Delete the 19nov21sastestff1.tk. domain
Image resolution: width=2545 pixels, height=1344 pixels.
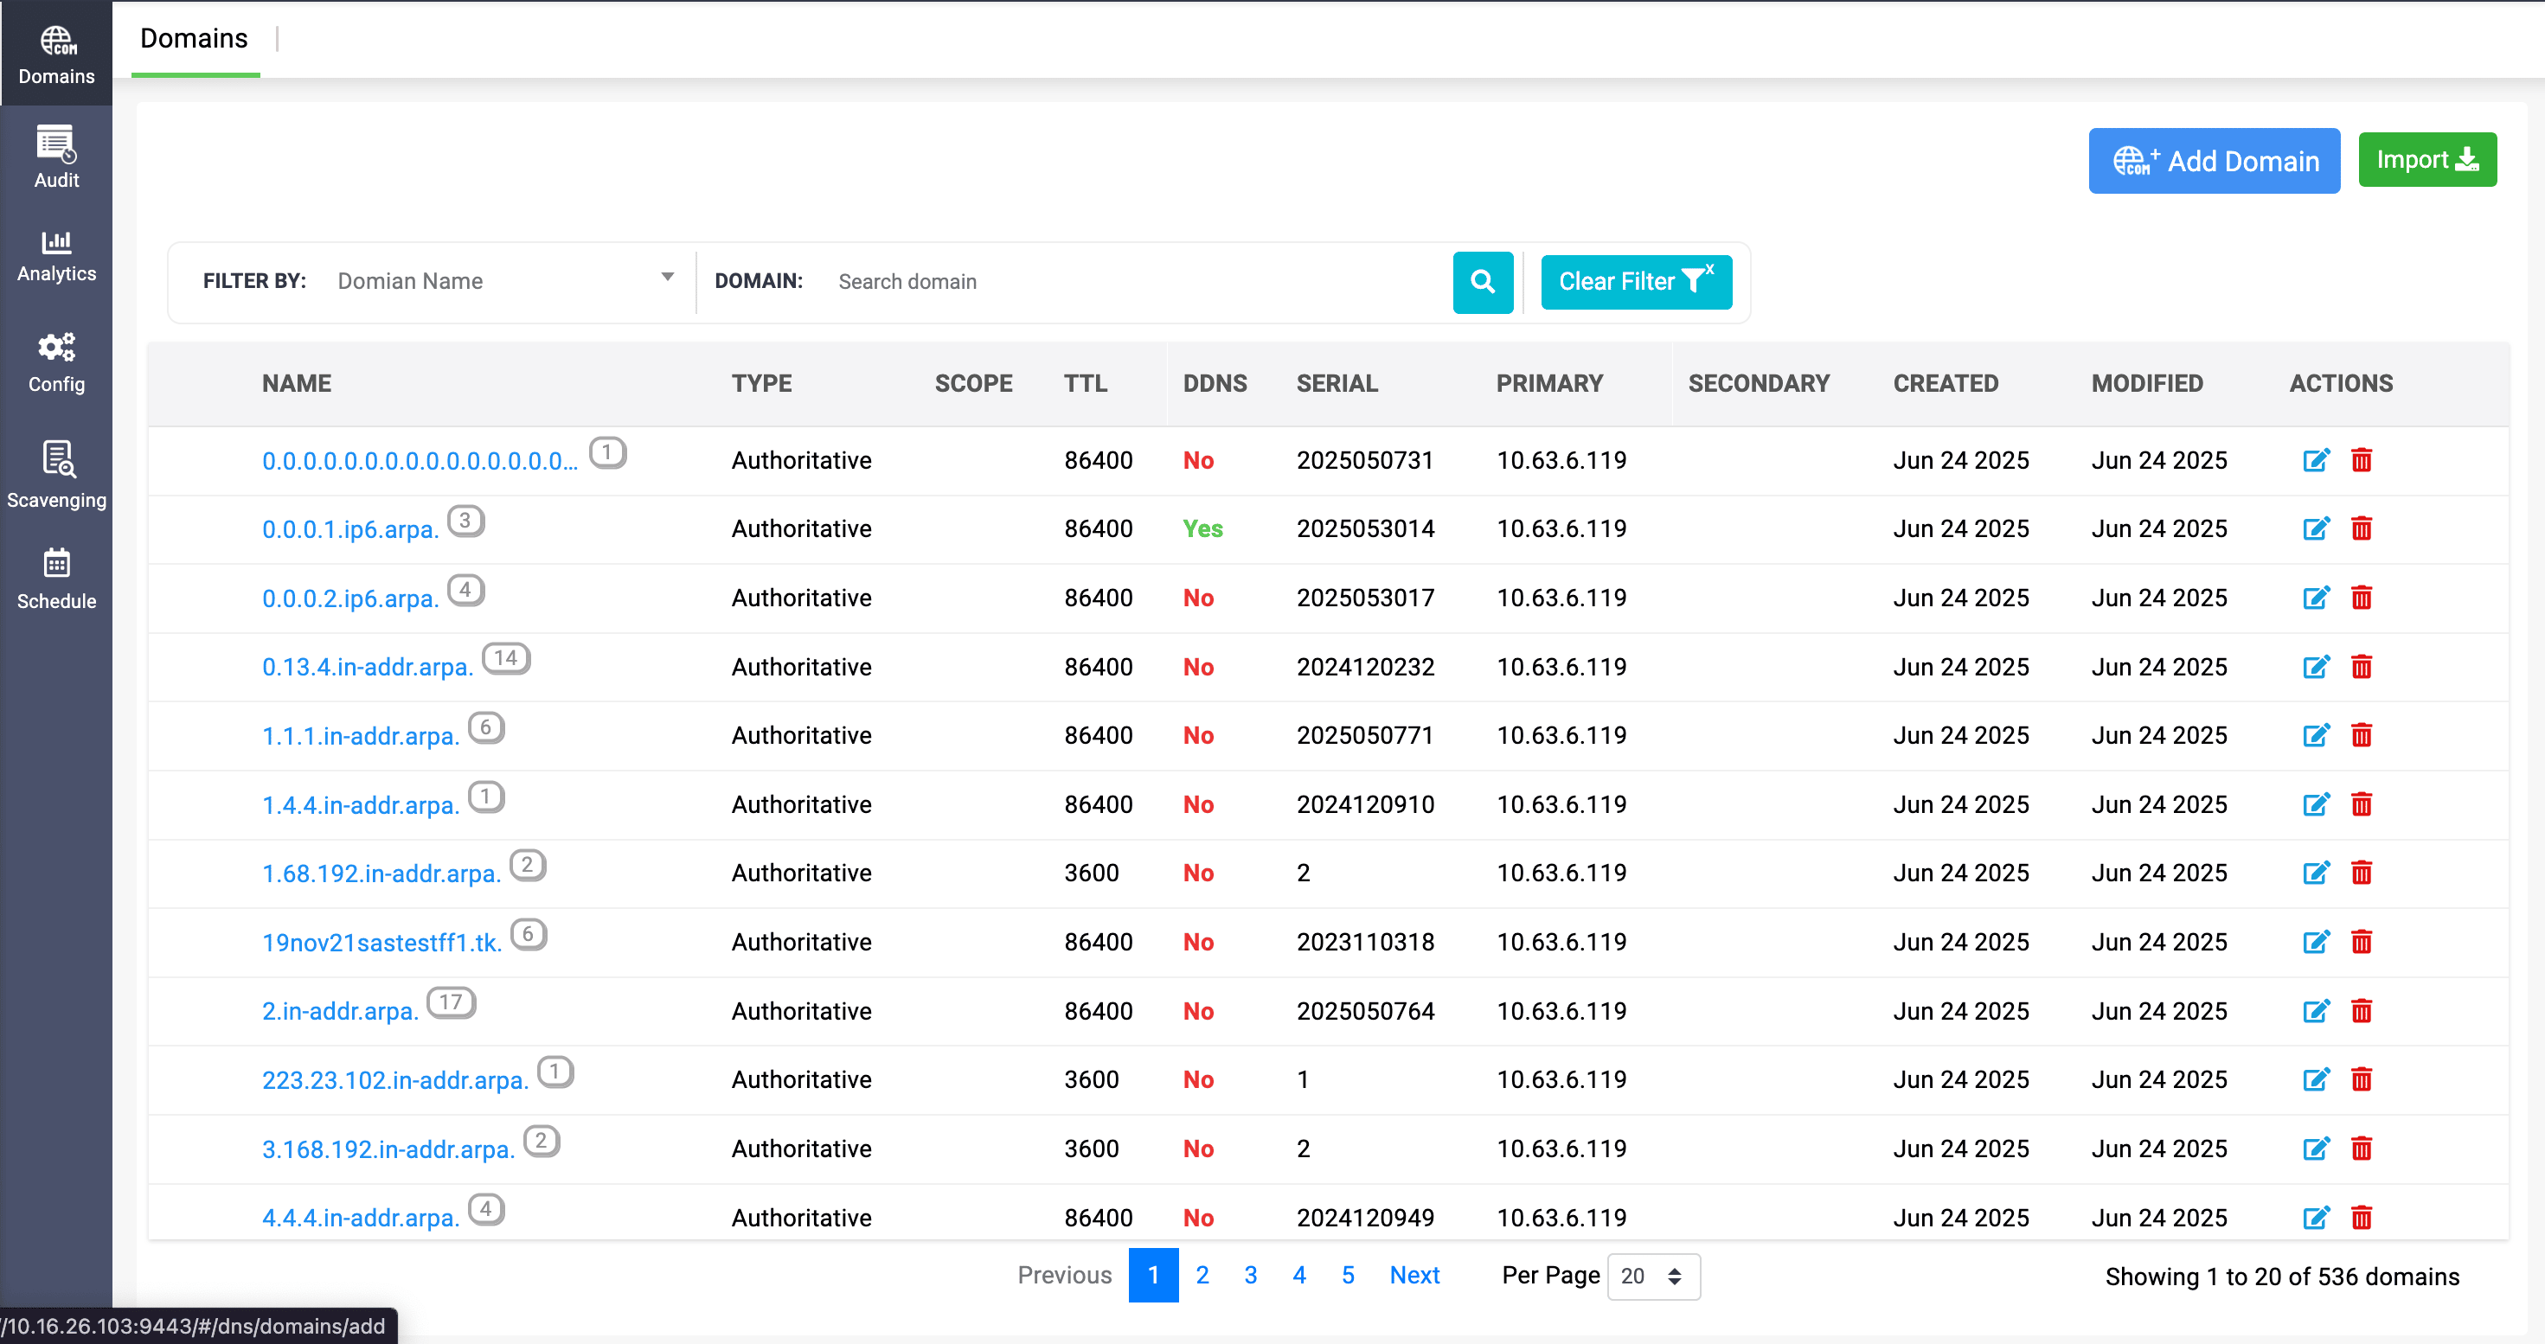(2362, 942)
